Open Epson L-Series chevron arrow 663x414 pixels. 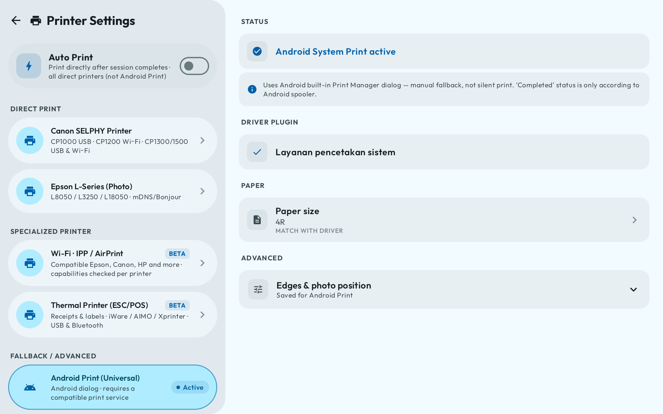coord(202,191)
